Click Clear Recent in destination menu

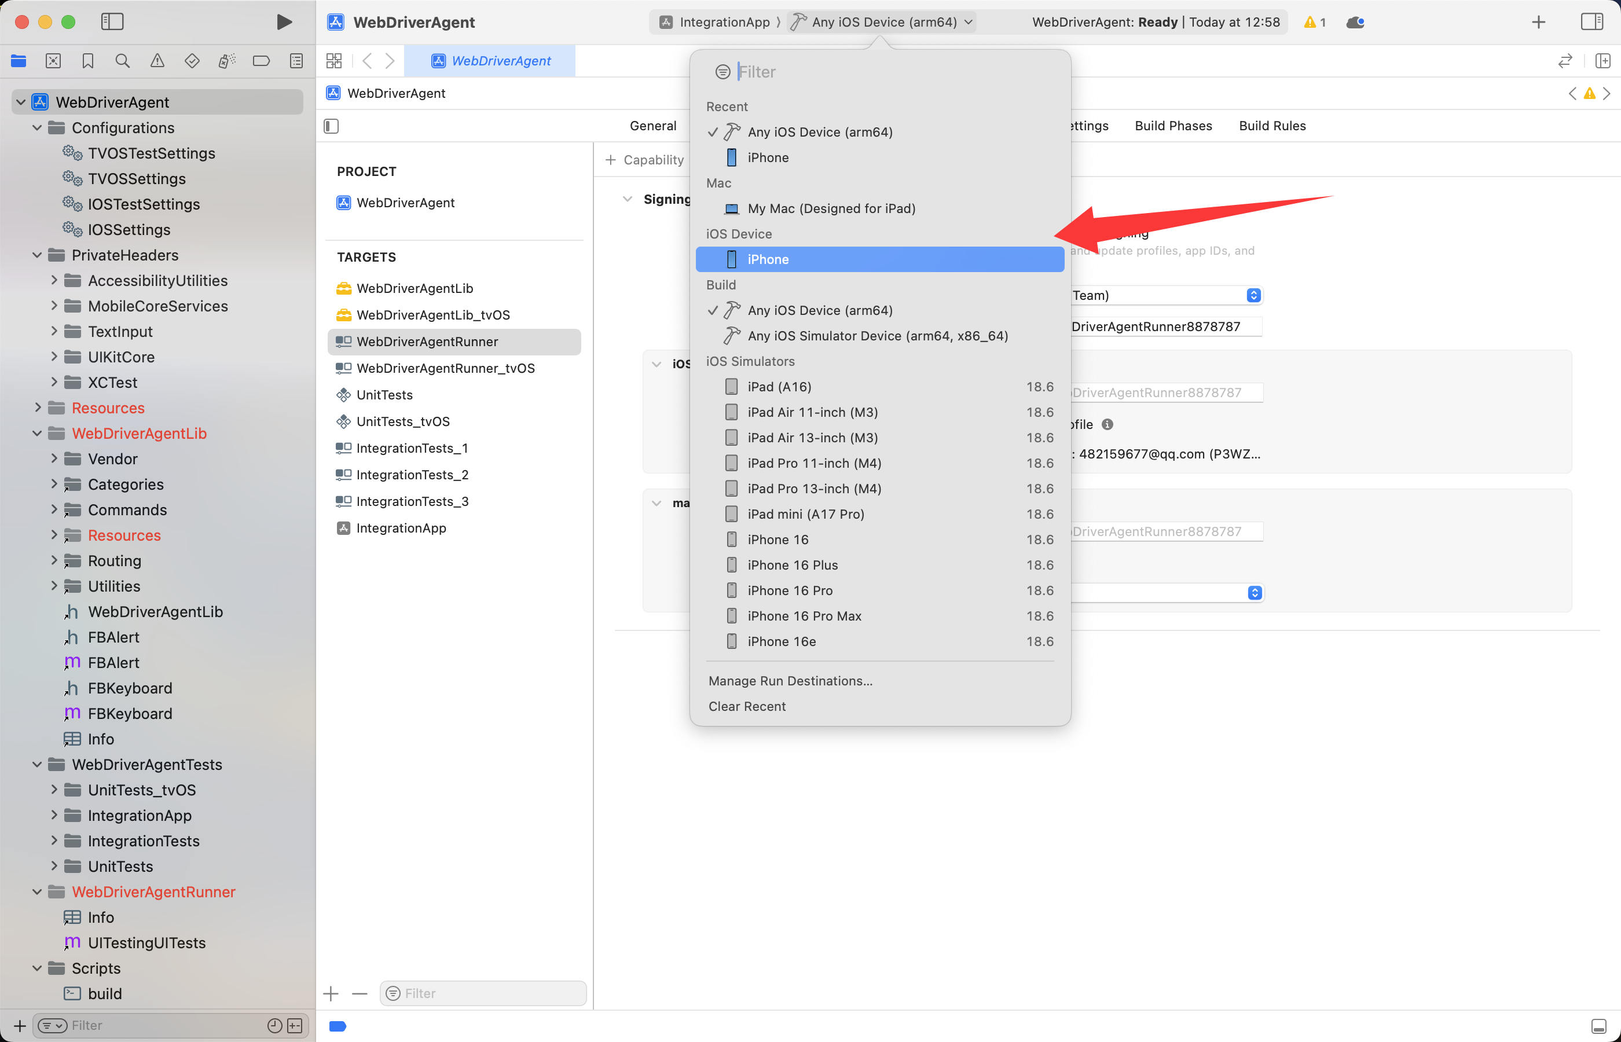point(747,706)
